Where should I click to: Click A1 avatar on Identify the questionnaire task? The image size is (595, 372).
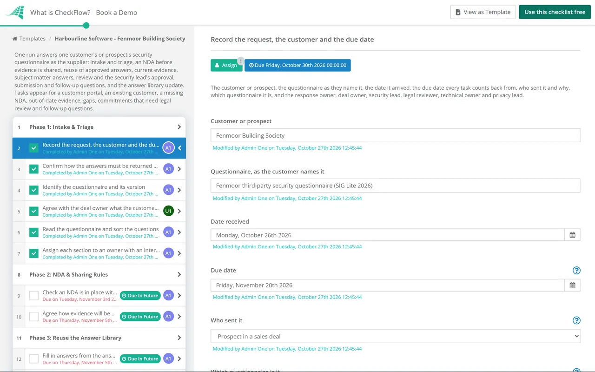point(168,190)
